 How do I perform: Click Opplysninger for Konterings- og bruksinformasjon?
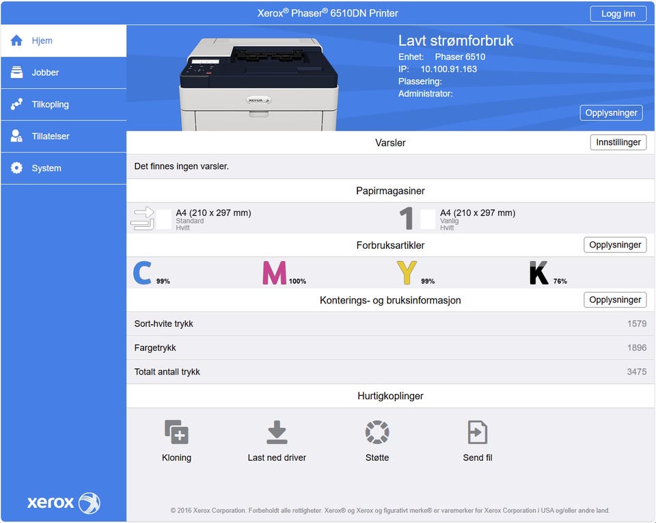pos(615,299)
